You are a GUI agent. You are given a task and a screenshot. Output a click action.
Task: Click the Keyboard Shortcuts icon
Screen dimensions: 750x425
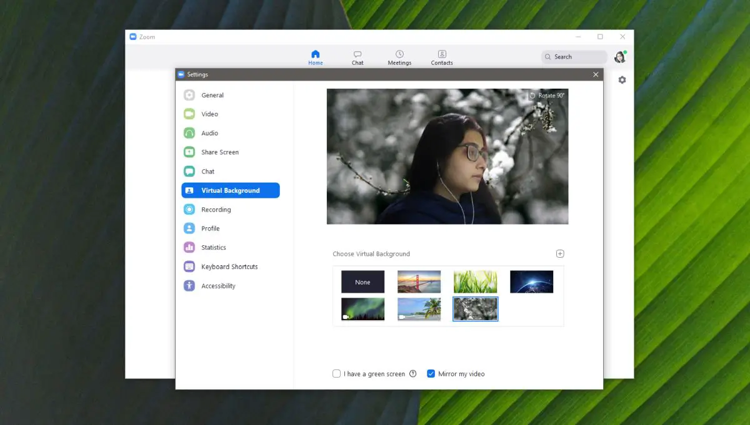(189, 266)
